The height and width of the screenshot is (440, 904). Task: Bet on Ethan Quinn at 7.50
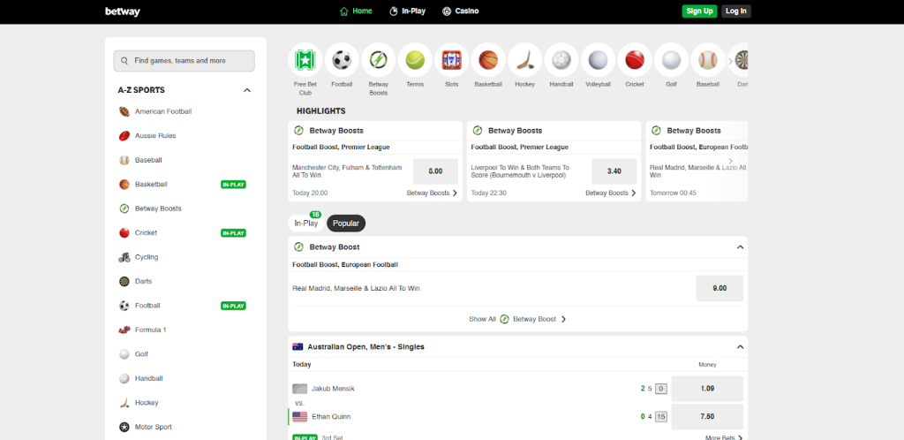pos(707,416)
